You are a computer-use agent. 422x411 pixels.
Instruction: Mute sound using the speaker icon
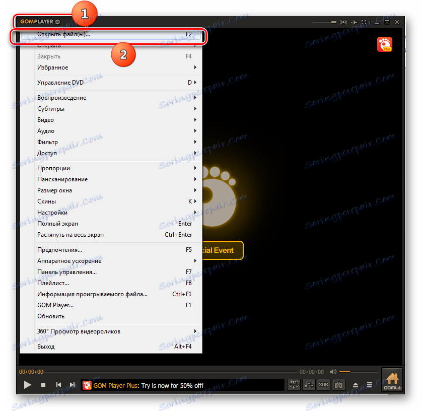(x=333, y=372)
